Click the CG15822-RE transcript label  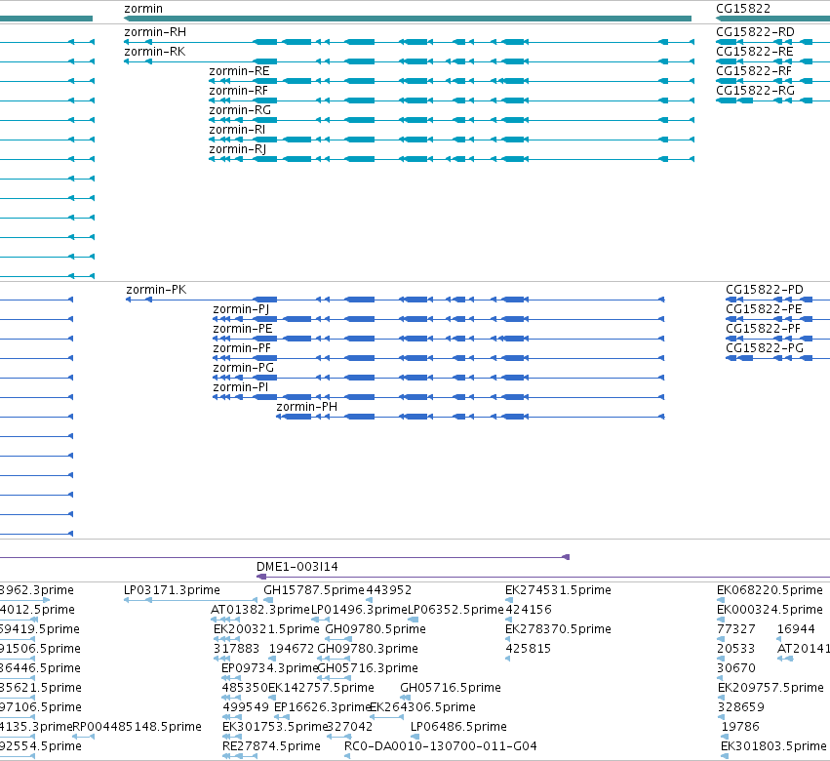pos(755,52)
